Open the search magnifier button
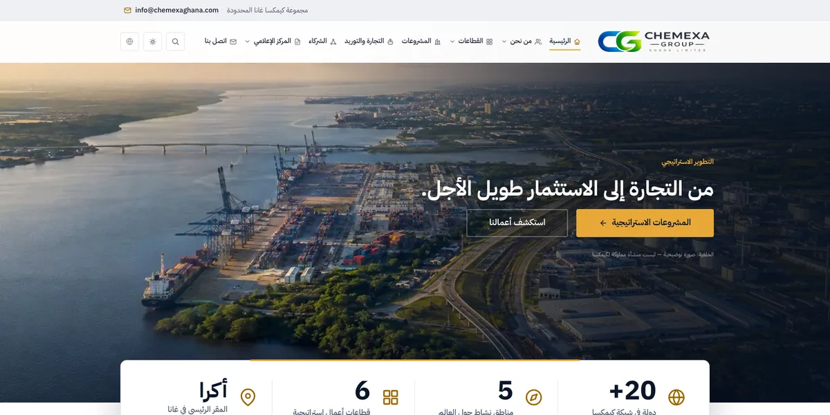Viewport: 830px width, 415px height. point(176,41)
